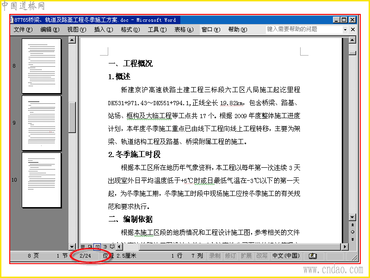Click thumbnail pane scroll down arrow
The image size is (370, 278).
coord(72,247)
